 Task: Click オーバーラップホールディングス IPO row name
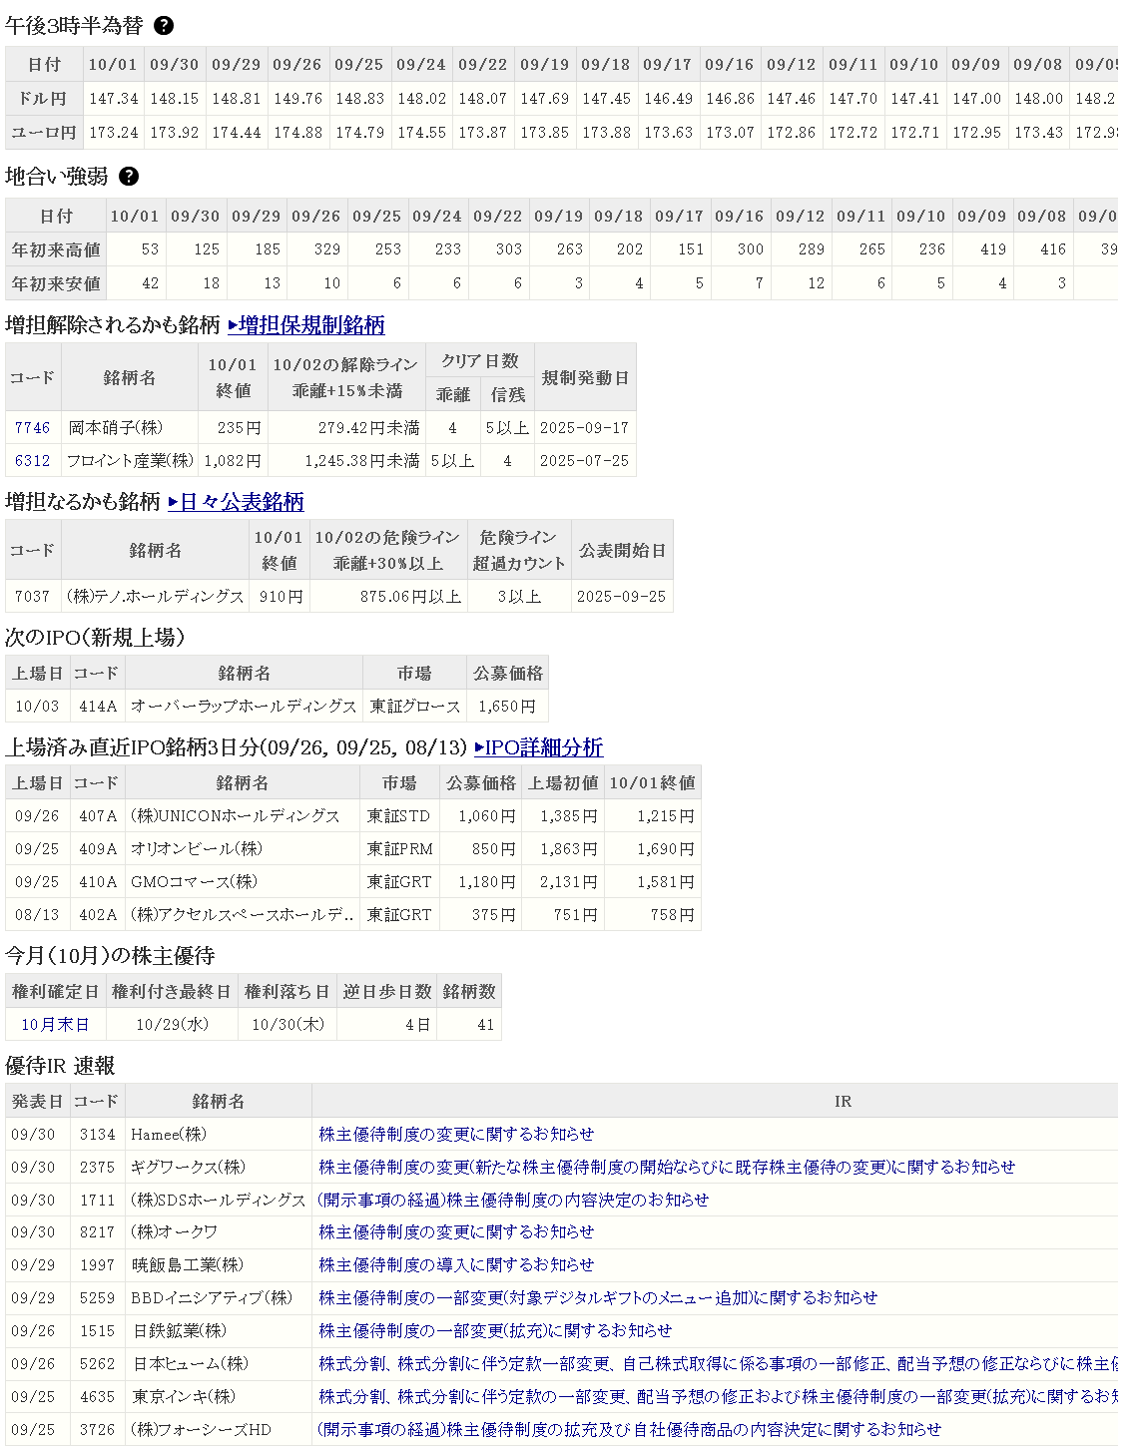pos(244,707)
